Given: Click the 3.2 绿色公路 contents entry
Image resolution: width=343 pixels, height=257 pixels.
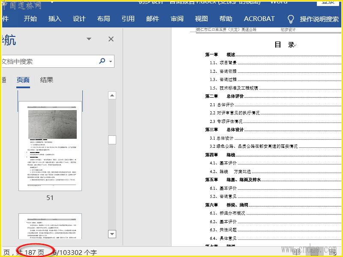Looking at the screenshot, I should pyautogui.click(x=275, y=146).
